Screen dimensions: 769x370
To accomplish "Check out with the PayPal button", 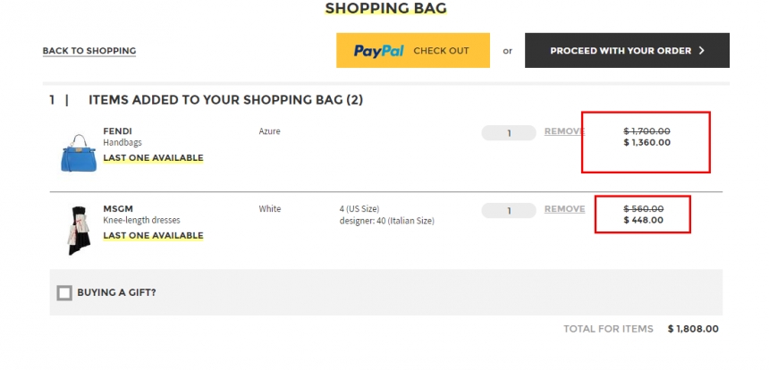I will (413, 50).
